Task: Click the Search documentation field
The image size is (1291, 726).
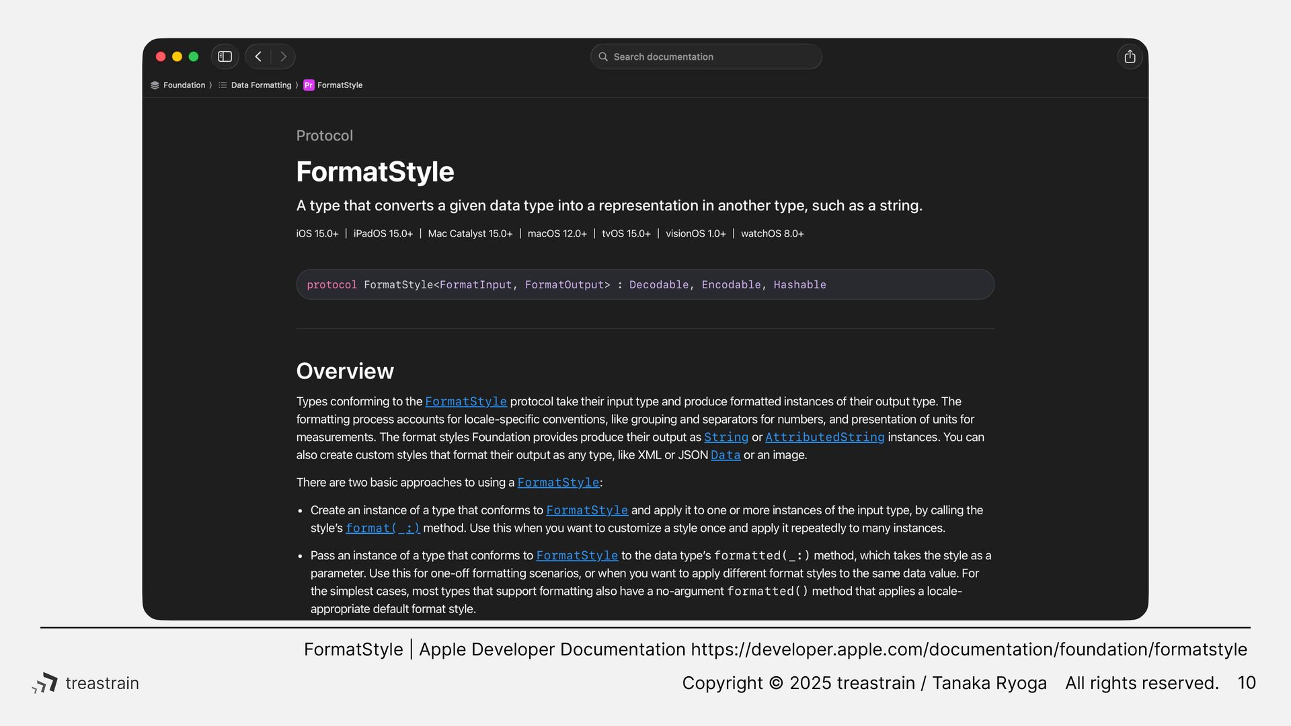Action: [x=706, y=56]
